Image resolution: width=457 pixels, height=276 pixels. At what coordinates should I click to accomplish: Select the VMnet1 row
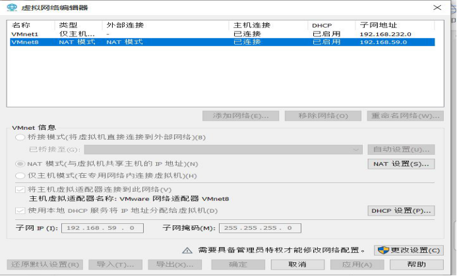click(222, 34)
